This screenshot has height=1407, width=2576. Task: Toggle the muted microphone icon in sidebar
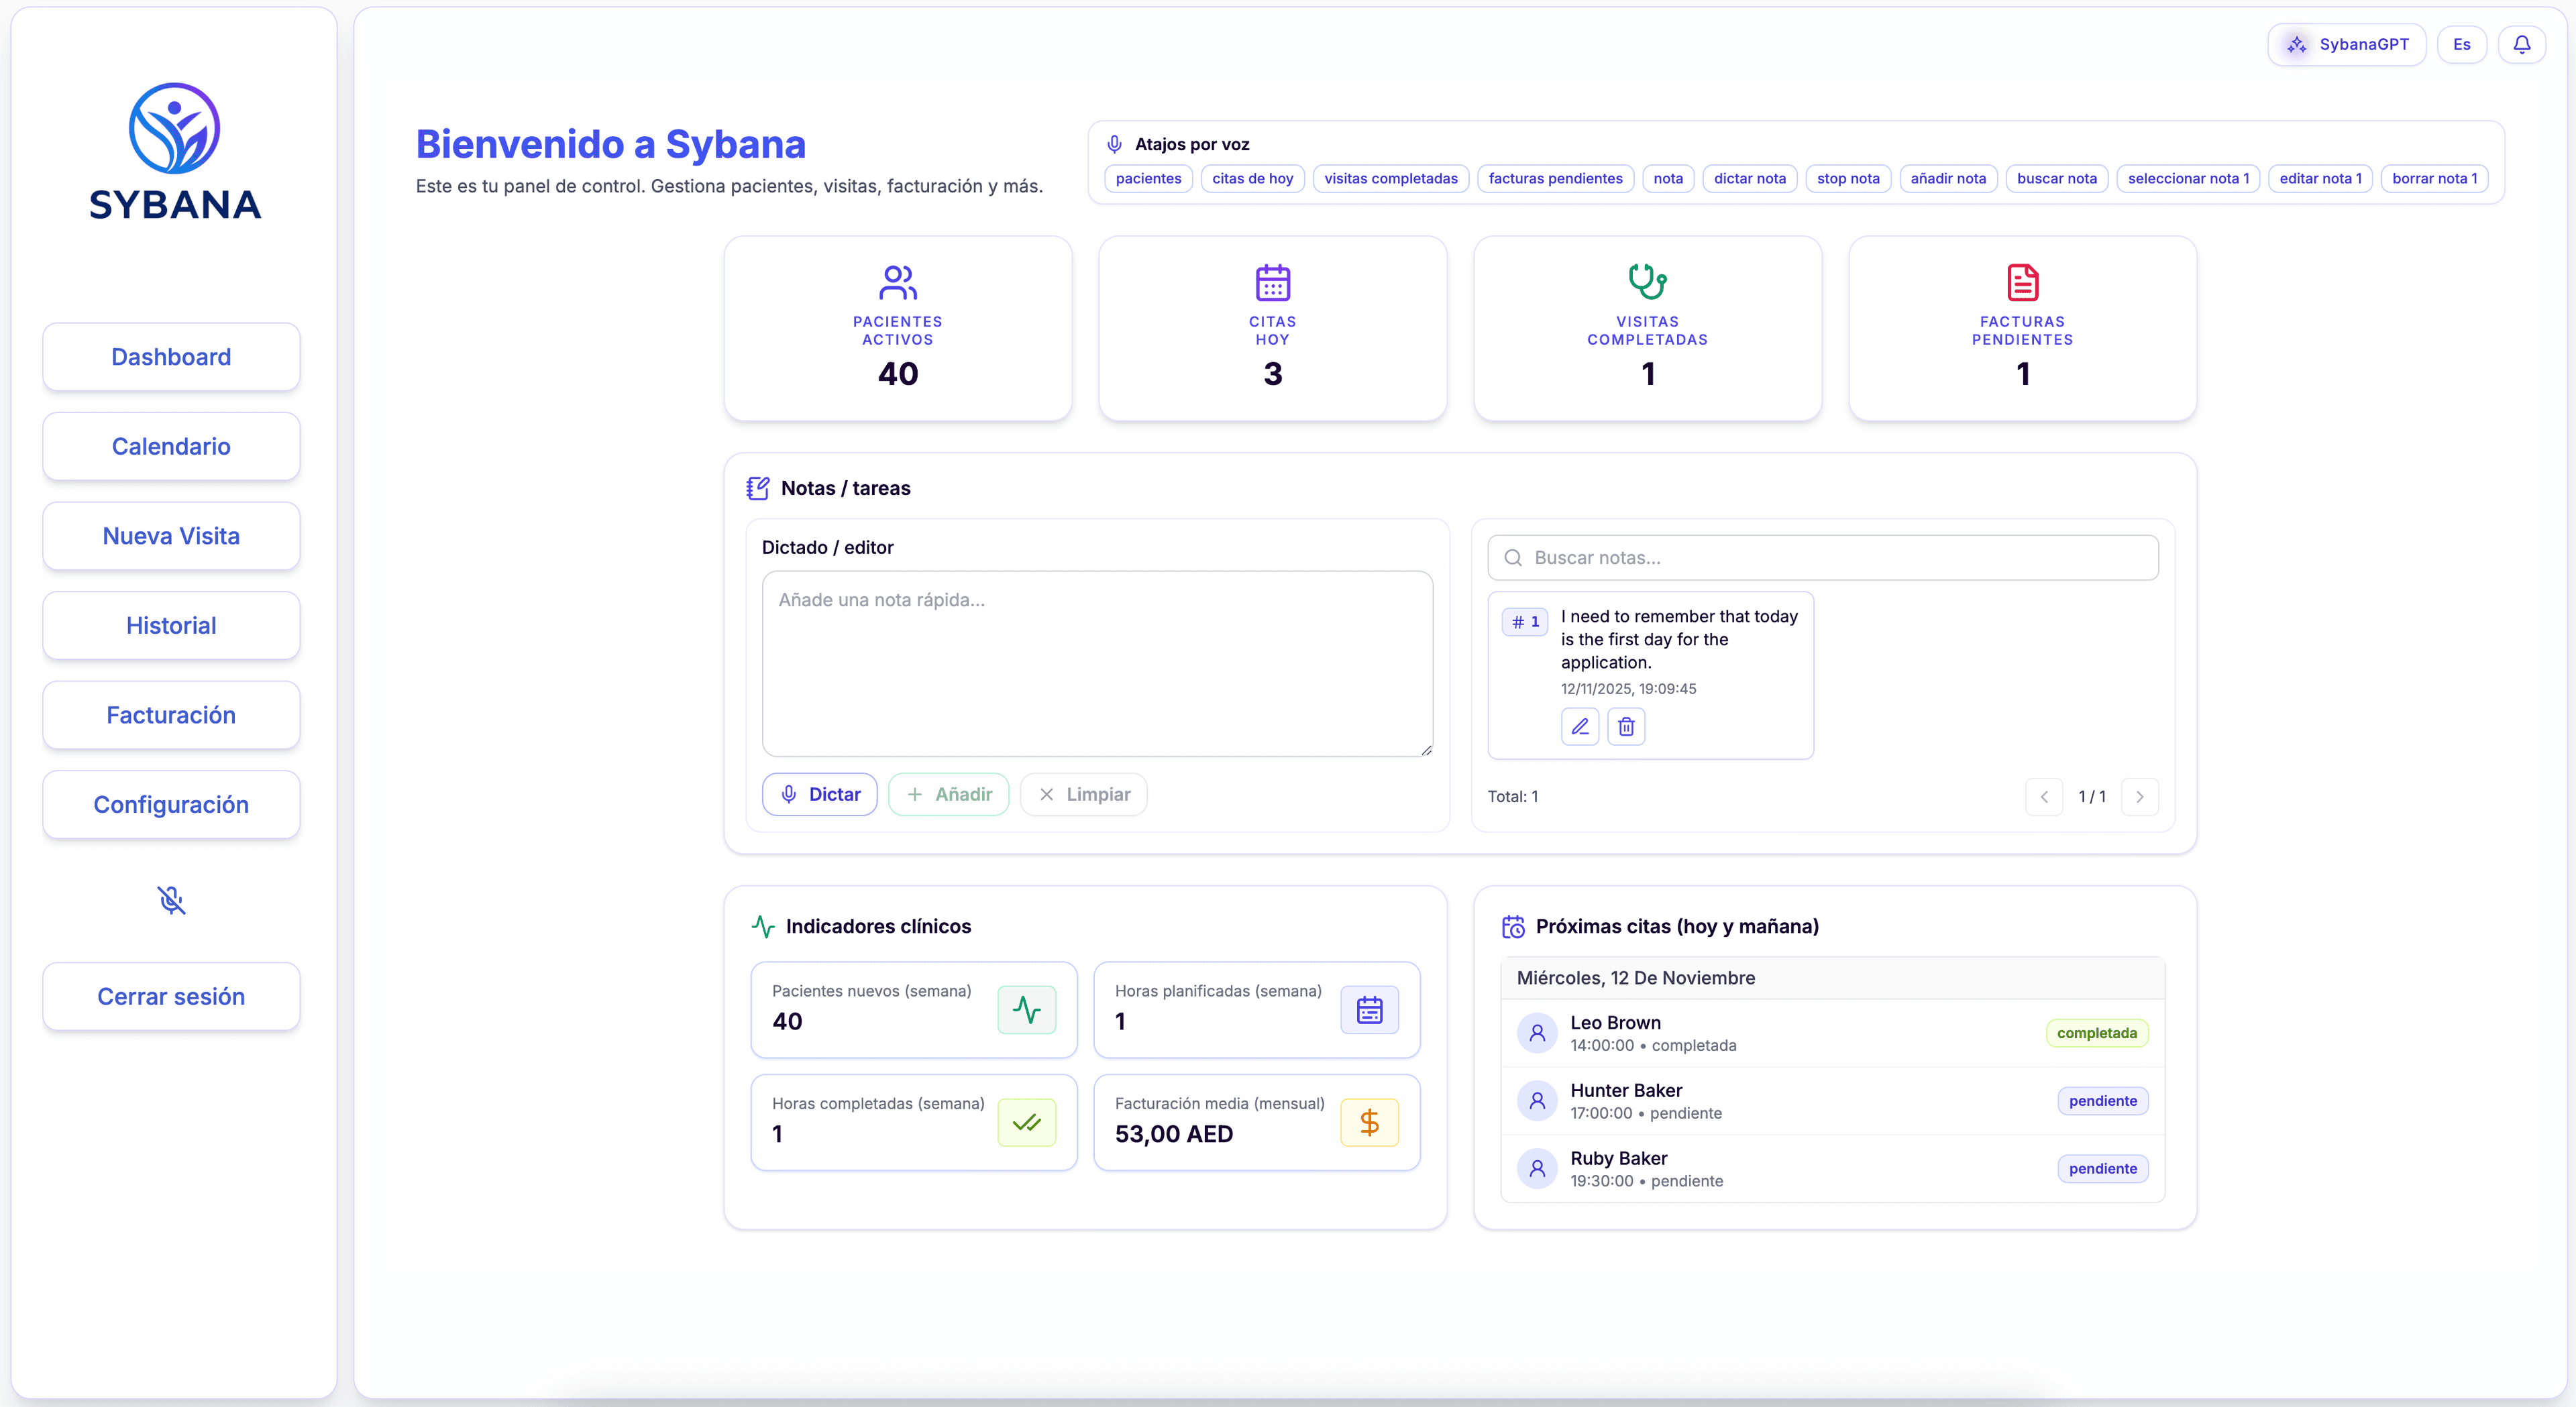pyautogui.click(x=171, y=900)
